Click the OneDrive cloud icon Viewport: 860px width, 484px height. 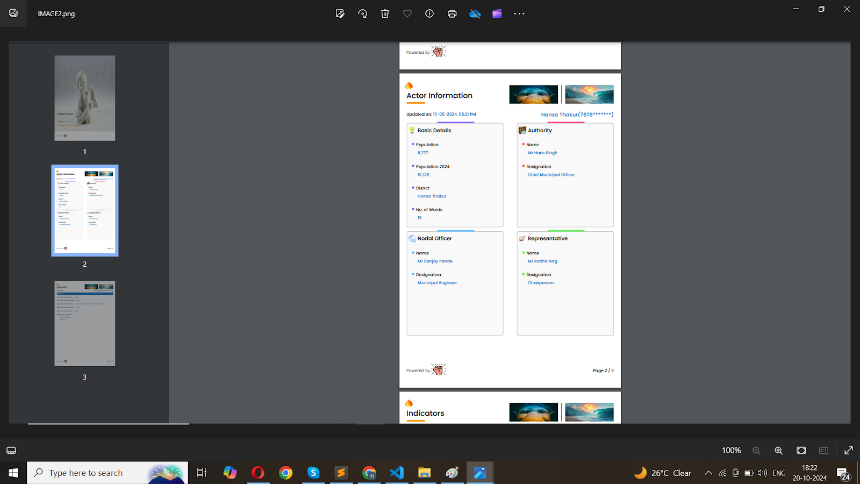475,14
